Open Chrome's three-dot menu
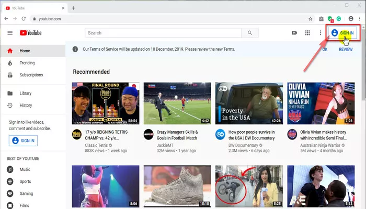 tap(360, 19)
